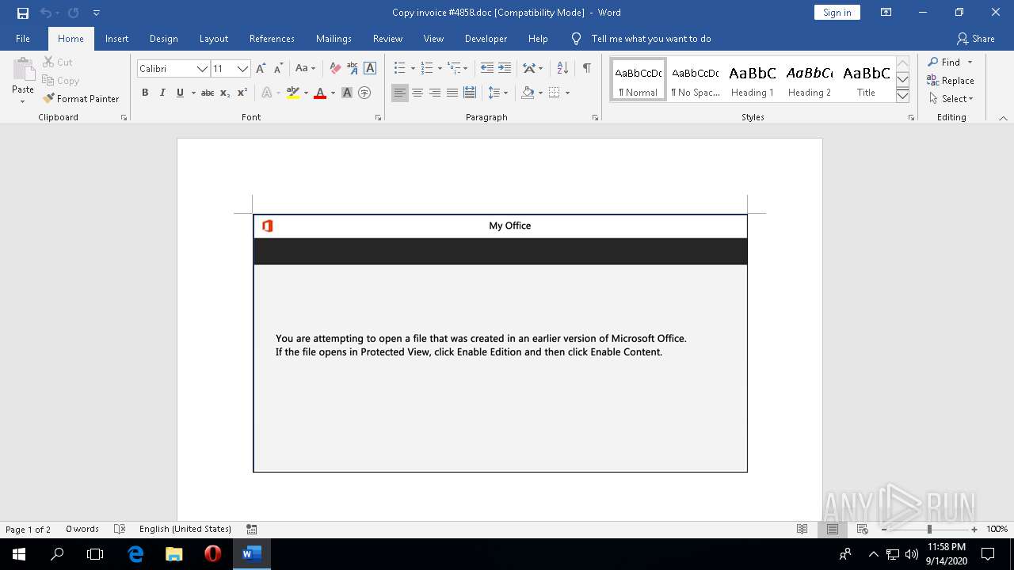
Task: Toggle Strikethrough formatting
Action: (x=208, y=93)
